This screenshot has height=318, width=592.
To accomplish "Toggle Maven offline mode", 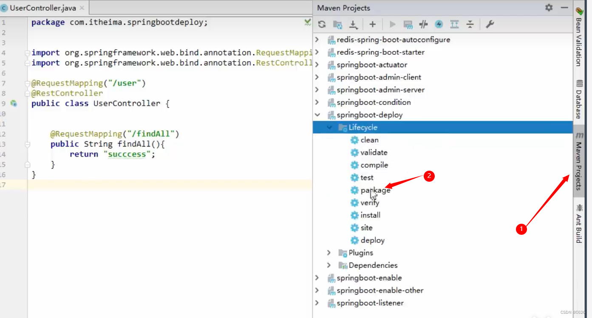I will [423, 24].
